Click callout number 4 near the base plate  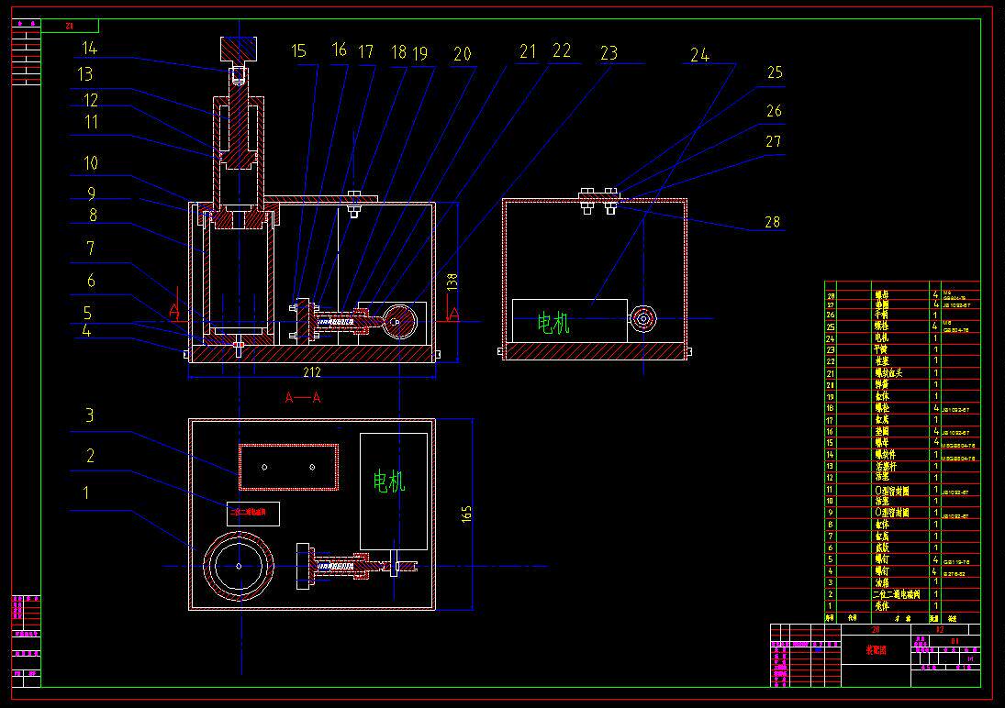pyautogui.click(x=86, y=330)
